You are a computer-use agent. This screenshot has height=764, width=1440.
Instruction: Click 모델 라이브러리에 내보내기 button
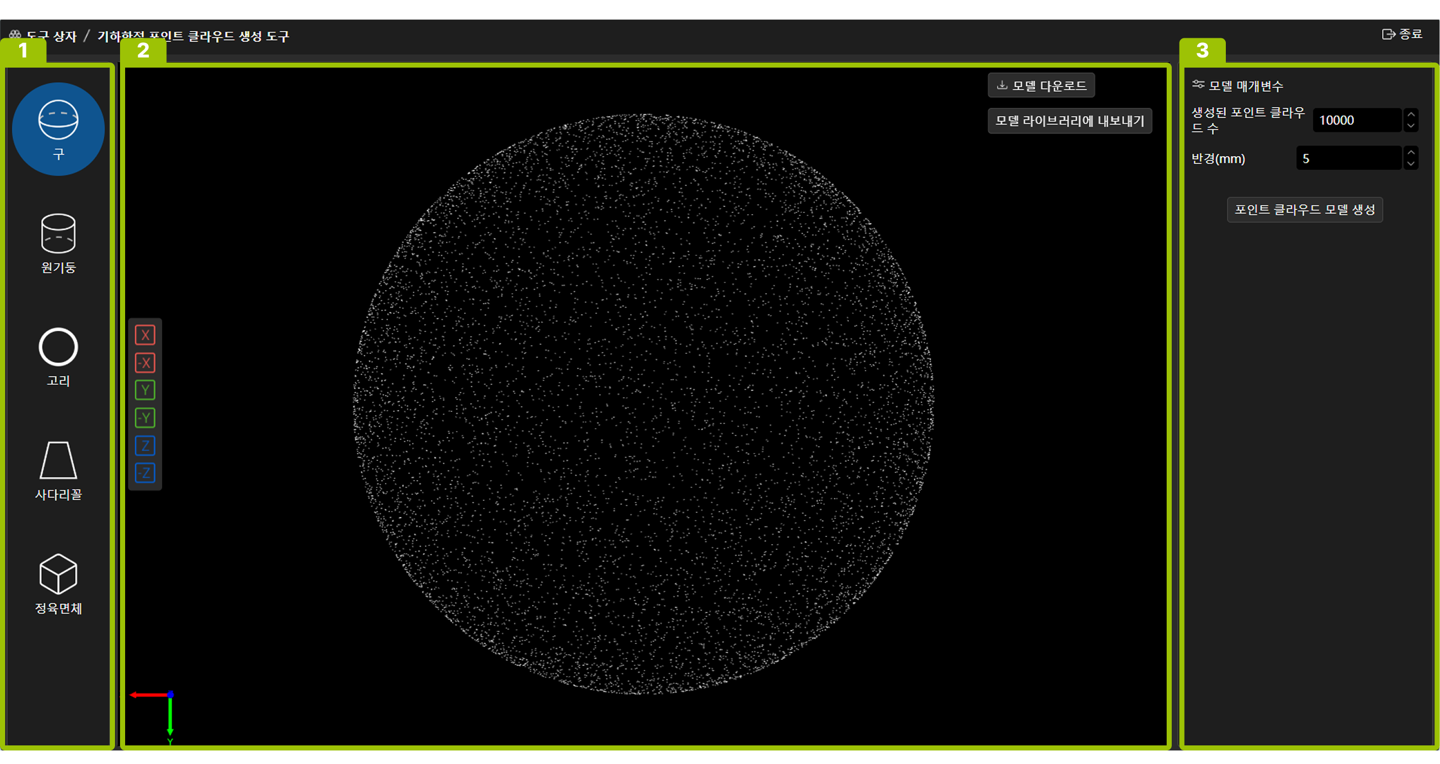click(1069, 121)
